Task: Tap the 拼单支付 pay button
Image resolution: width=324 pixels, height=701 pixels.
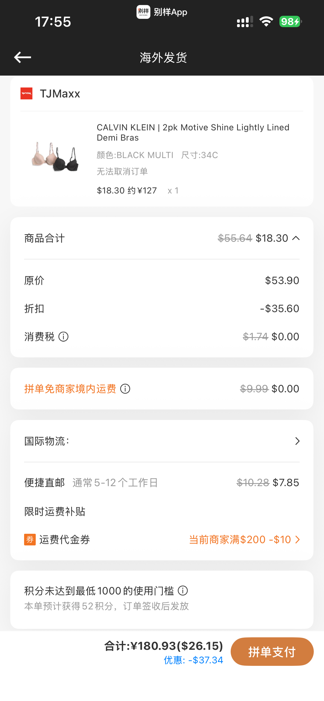Action: [x=272, y=652]
